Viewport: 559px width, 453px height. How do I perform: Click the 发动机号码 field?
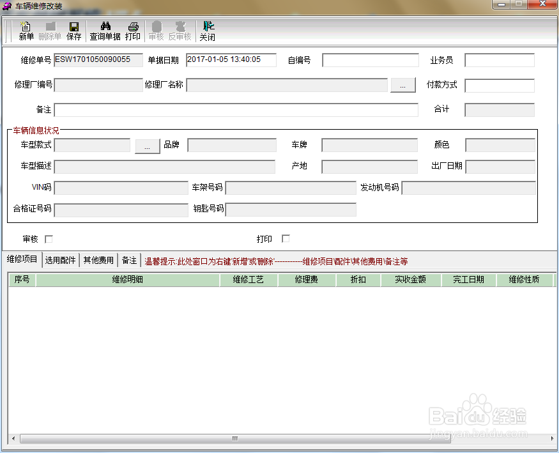[x=469, y=188]
